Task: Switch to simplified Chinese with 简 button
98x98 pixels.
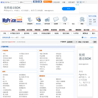Action: (x=78, y=2)
